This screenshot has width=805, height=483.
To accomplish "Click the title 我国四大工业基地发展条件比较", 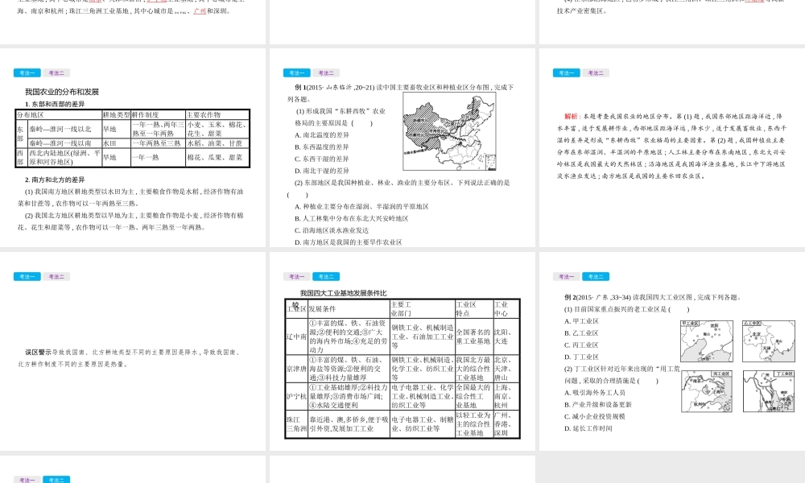I will tap(343, 293).
